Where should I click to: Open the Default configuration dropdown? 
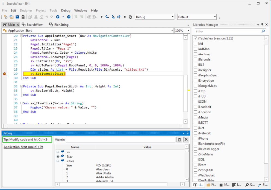tap(197, 17)
